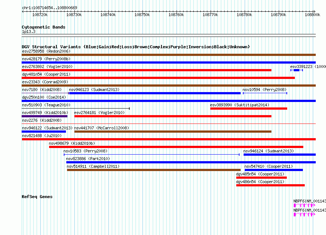Click the dgv486n54 (Cooper2011) label

[x=260, y=182]
